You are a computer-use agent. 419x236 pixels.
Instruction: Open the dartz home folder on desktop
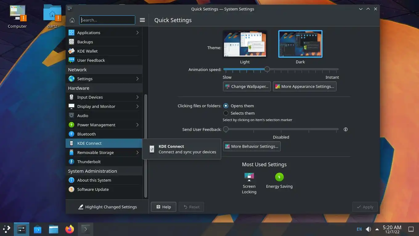point(52,17)
